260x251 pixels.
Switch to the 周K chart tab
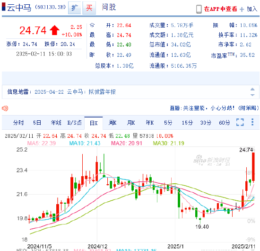pos(113,123)
